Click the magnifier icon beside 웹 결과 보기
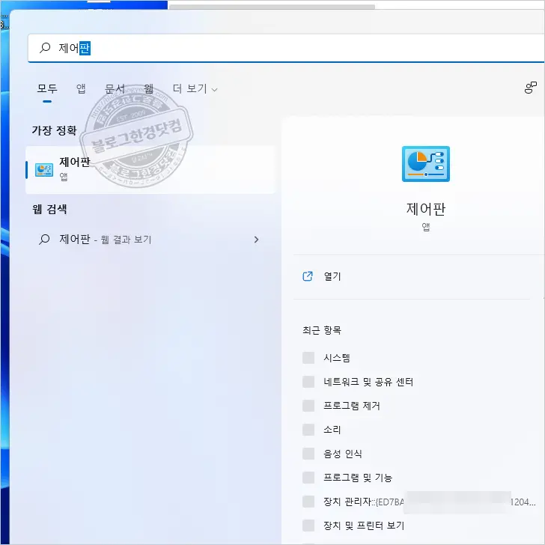This screenshot has height=545, width=545. click(x=44, y=239)
